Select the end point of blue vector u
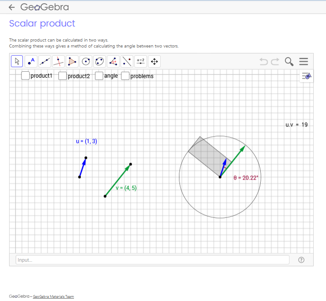The width and height of the screenshot is (326, 301). (x=86, y=158)
